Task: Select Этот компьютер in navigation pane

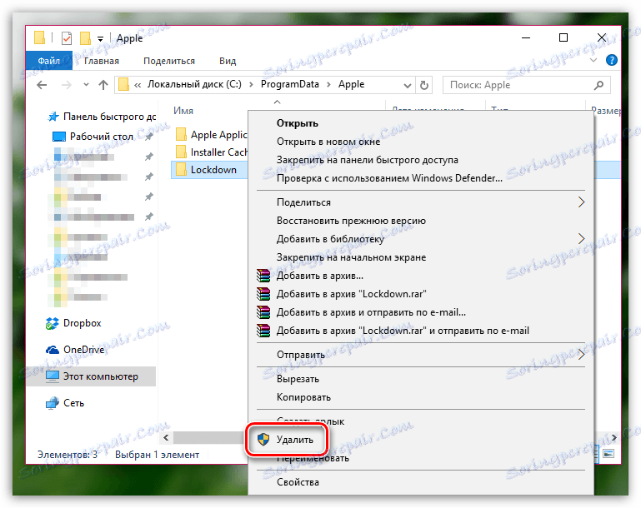Action: point(92,376)
